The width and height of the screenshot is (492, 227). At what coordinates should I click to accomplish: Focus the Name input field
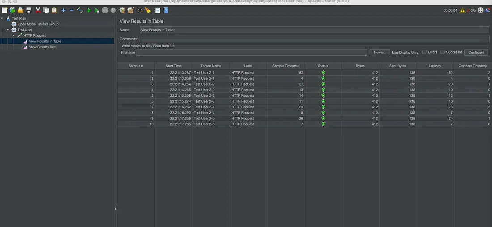coord(314,30)
